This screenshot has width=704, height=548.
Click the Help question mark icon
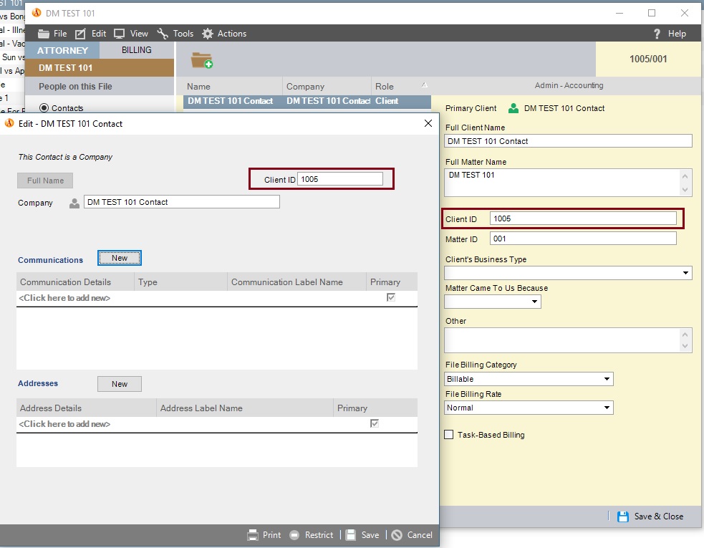click(x=657, y=34)
